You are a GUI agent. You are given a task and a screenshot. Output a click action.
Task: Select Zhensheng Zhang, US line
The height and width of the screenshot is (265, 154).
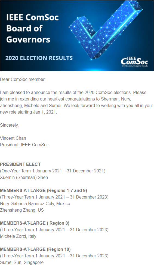(x=22, y=210)
